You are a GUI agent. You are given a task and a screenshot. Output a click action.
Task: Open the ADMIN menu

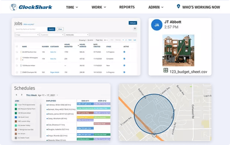click(x=155, y=7)
